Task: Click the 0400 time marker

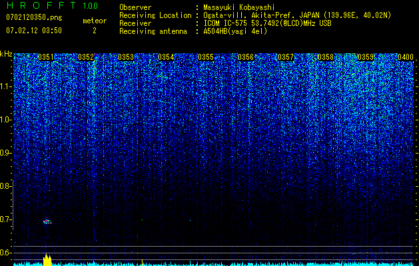Action: pos(406,57)
